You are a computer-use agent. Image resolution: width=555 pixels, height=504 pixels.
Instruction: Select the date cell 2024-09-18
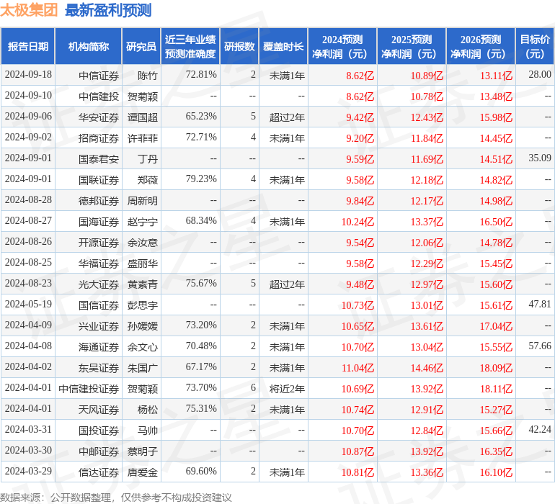point(28,75)
